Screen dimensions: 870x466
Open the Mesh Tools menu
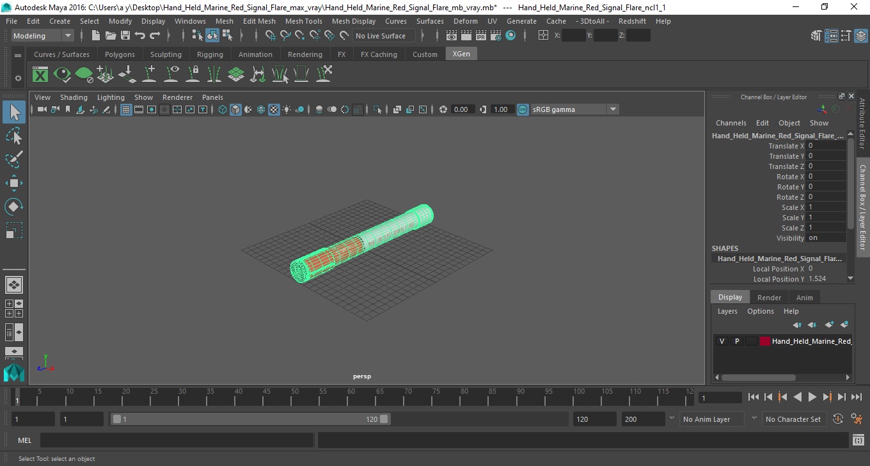click(303, 21)
